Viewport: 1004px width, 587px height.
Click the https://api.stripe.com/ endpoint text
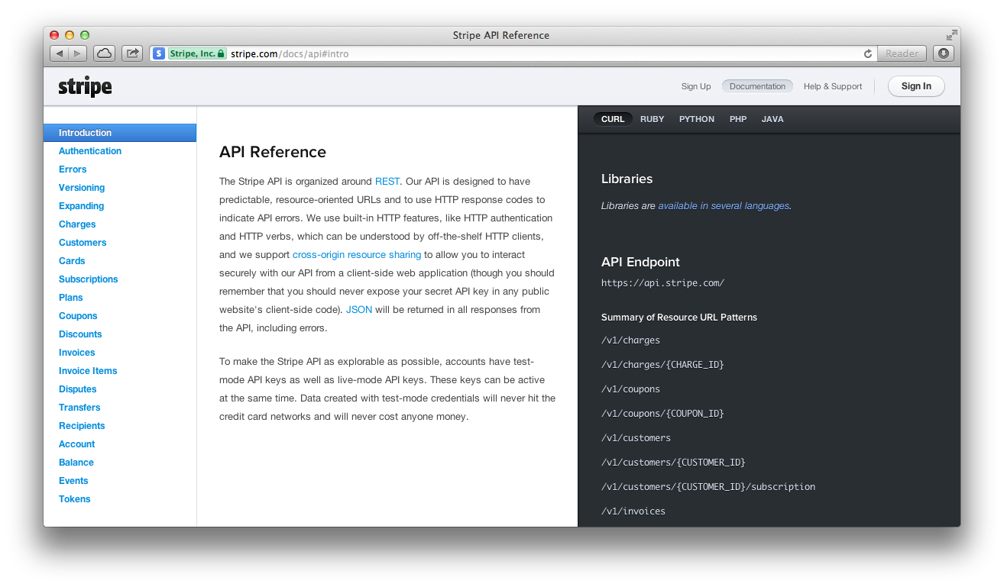click(662, 283)
